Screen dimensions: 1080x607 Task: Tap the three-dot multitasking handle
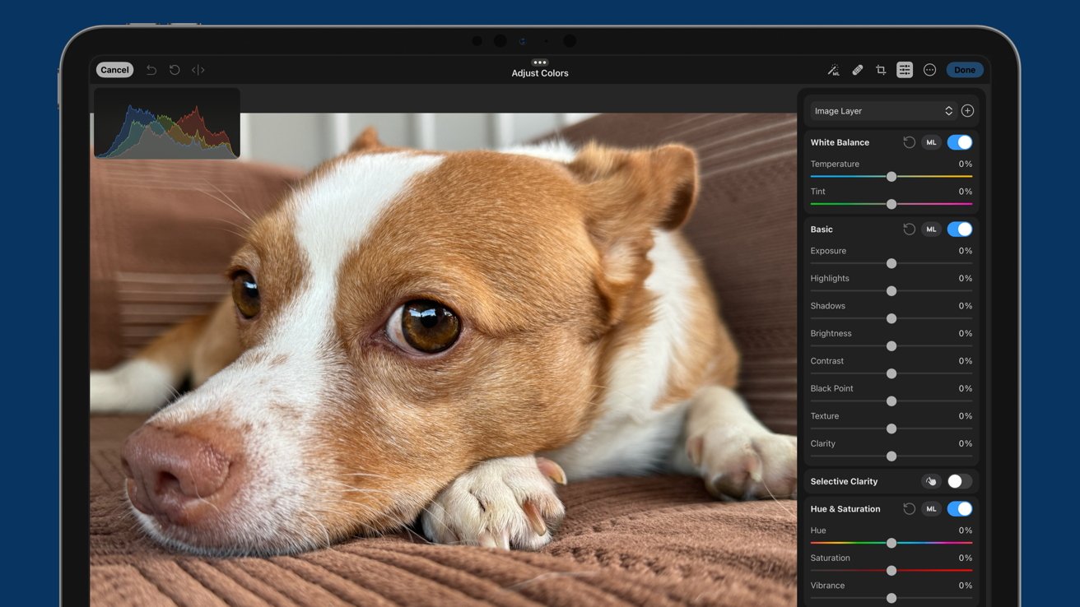[540, 63]
